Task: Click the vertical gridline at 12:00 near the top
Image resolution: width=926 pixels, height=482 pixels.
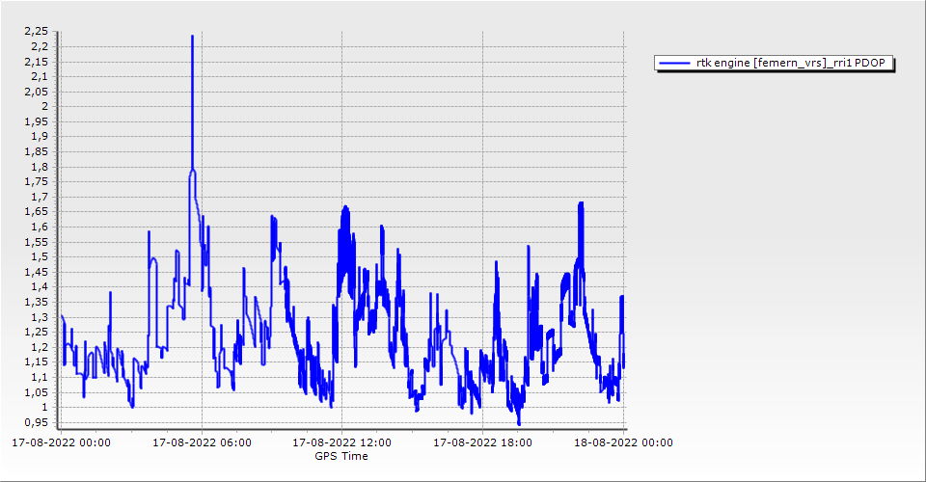Action: 342,58
